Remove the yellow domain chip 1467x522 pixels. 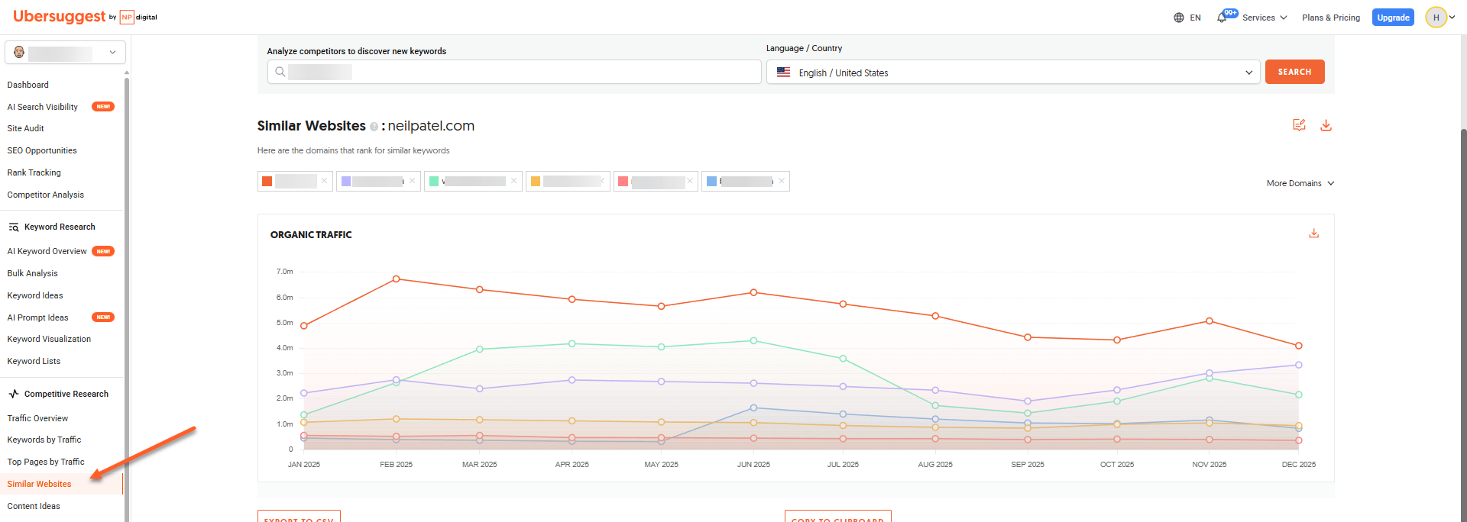pyautogui.click(x=602, y=181)
